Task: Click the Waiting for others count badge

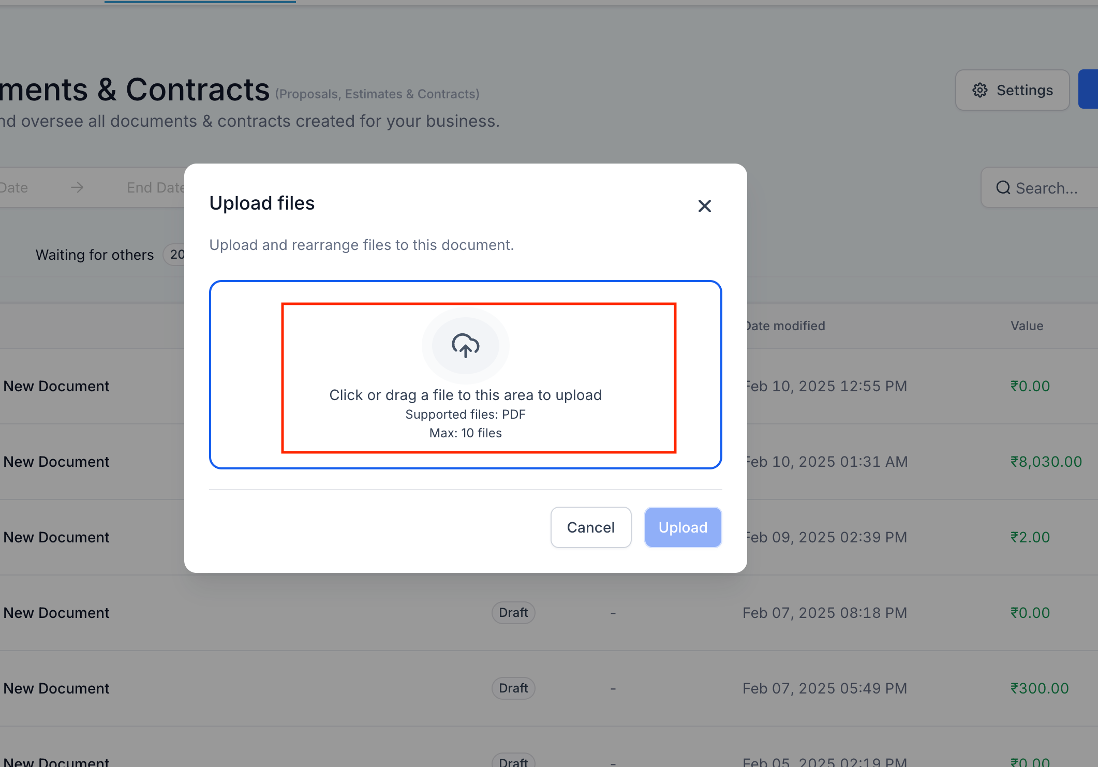Action: point(176,255)
